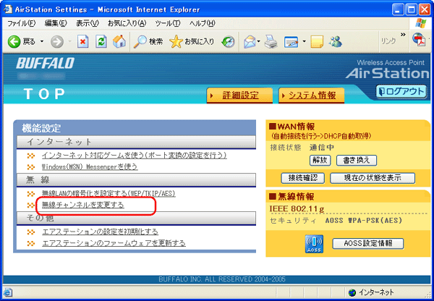Expand the Edit icon dropdown arrow
The image size is (434, 301).
pyautogui.click(x=304, y=42)
